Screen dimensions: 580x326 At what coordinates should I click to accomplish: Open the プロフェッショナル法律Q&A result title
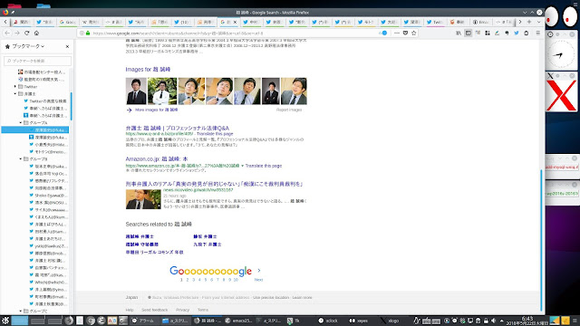pos(178,128)
